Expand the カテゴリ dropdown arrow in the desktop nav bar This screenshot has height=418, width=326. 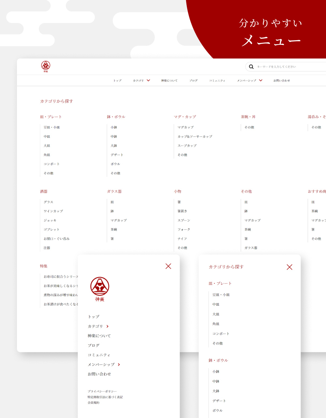(x=148, y=80)
